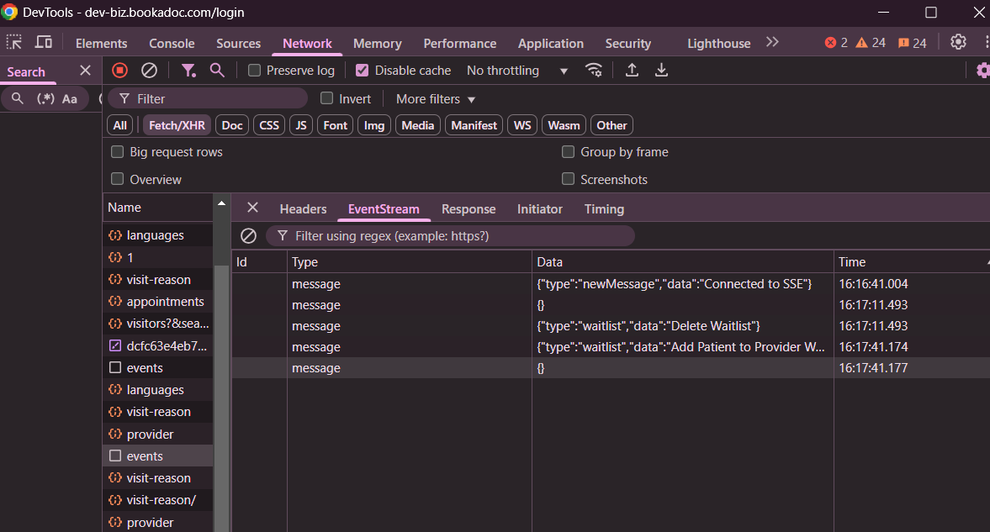Open DevTools settings gear
This screenshot has width=990, height=532.
pos(958,42)
